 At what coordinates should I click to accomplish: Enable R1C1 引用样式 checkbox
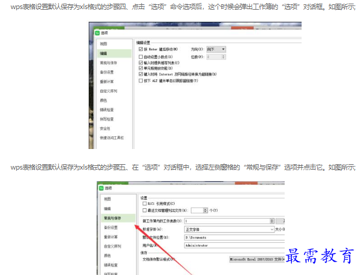pos(144,204)
